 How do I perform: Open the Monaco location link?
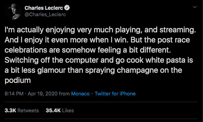coord(80,94)
